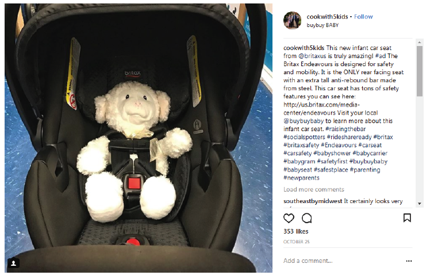The image size is (430, 279).
Task: Open buybuy BABY location link
Action: point(322,25)
